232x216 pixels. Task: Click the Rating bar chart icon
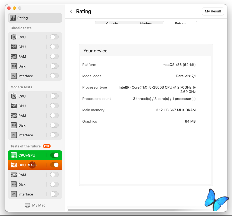click(13, 18)
